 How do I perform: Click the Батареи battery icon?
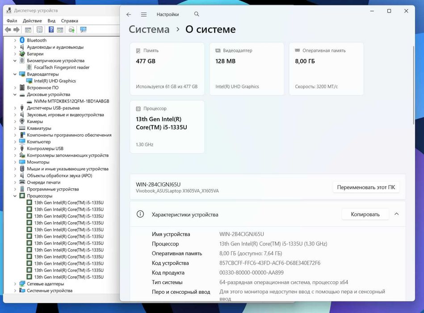22,54
